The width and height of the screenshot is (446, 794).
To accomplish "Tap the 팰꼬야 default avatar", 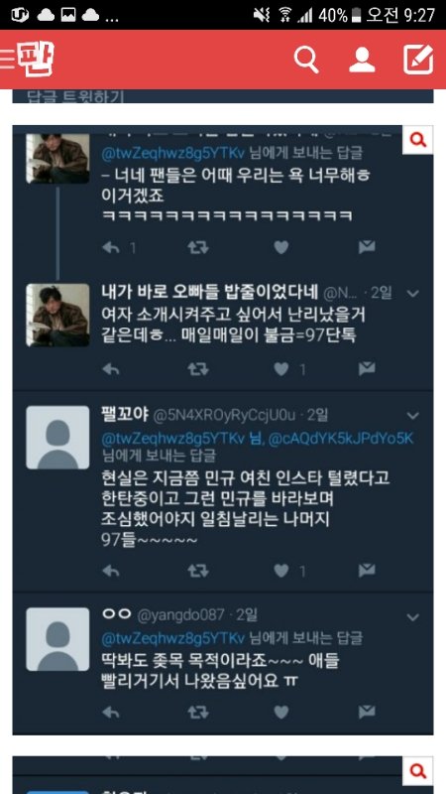I will pos(57,438).
